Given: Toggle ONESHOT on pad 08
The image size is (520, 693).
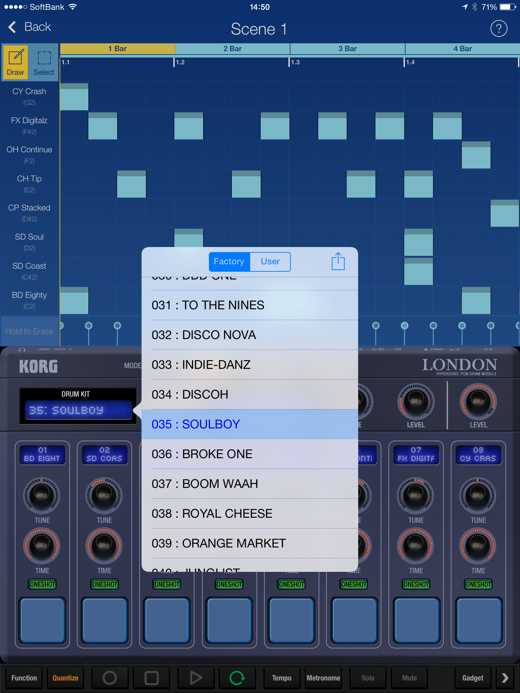Looking at the screenshot, I should [478, 584].
